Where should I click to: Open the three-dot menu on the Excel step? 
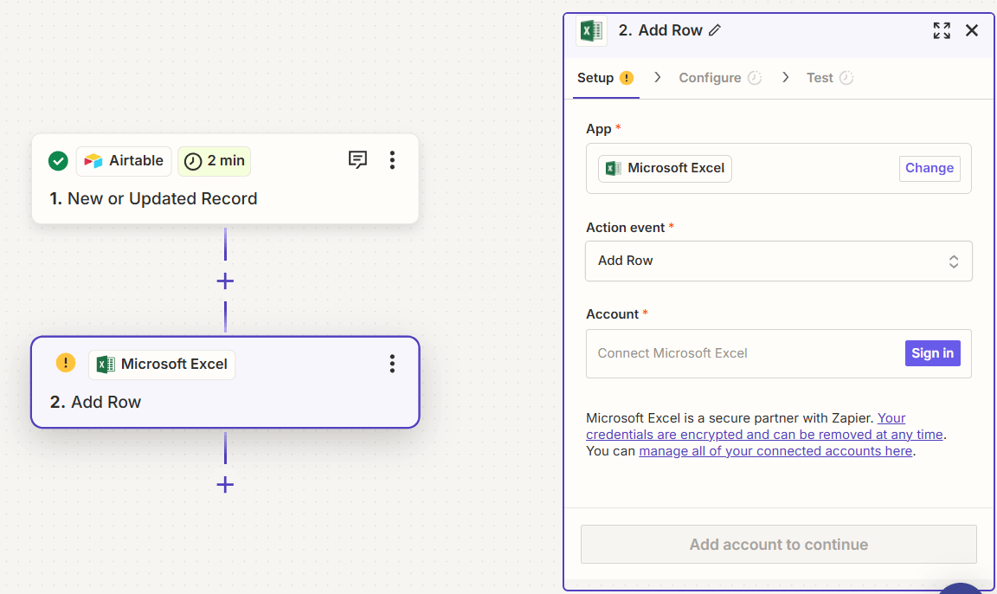tap(392, 363)
